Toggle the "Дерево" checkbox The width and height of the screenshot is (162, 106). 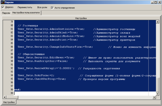pos(3,8)
